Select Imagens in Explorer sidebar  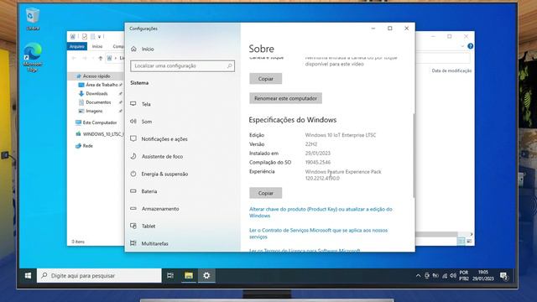[94, 111]
